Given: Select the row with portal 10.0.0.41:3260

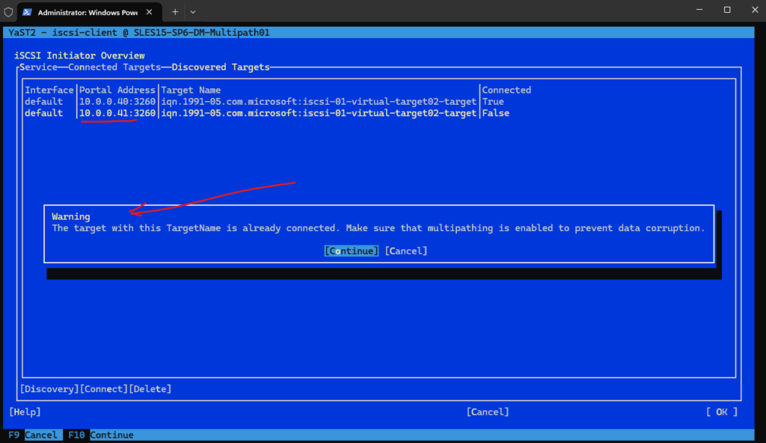Looking at the screenshot, I should point(267,113).
